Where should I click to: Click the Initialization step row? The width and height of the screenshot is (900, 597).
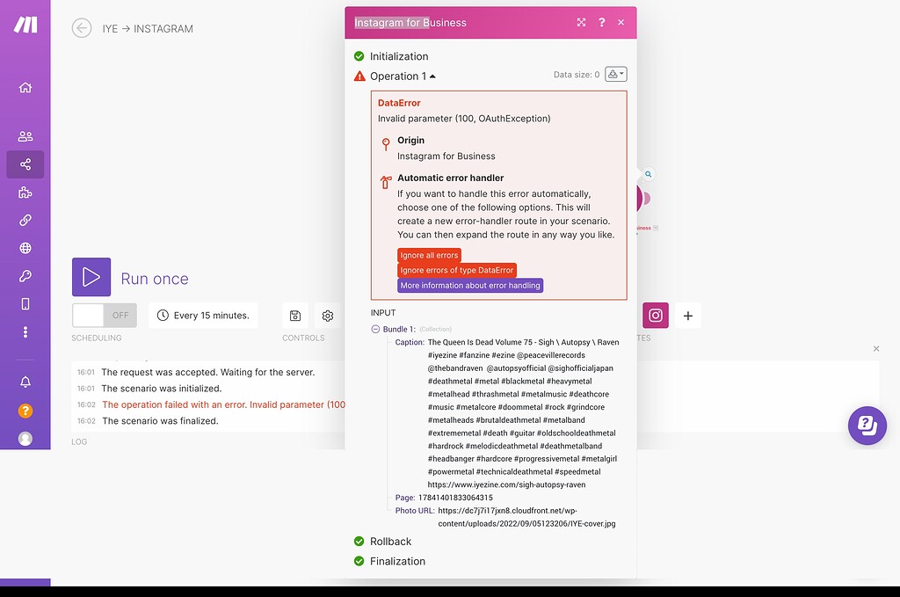[x=399, y=56]
